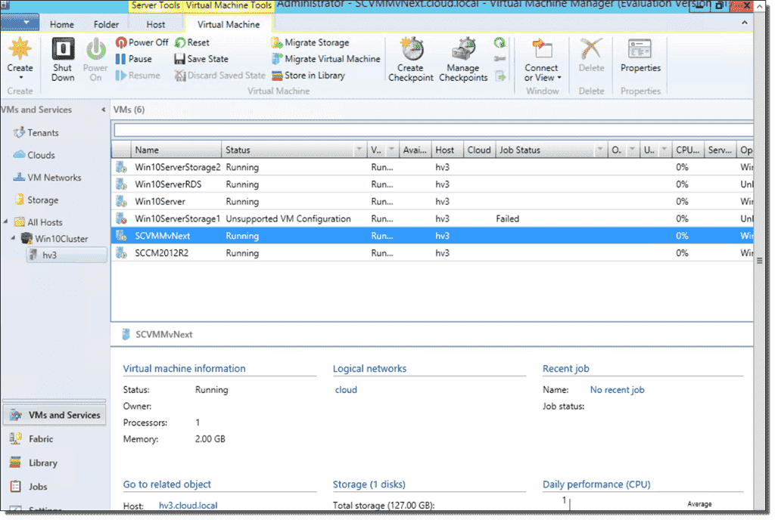Switch to the Home ribbon tab
Screen dimensions: 775x520
[62, 24]
